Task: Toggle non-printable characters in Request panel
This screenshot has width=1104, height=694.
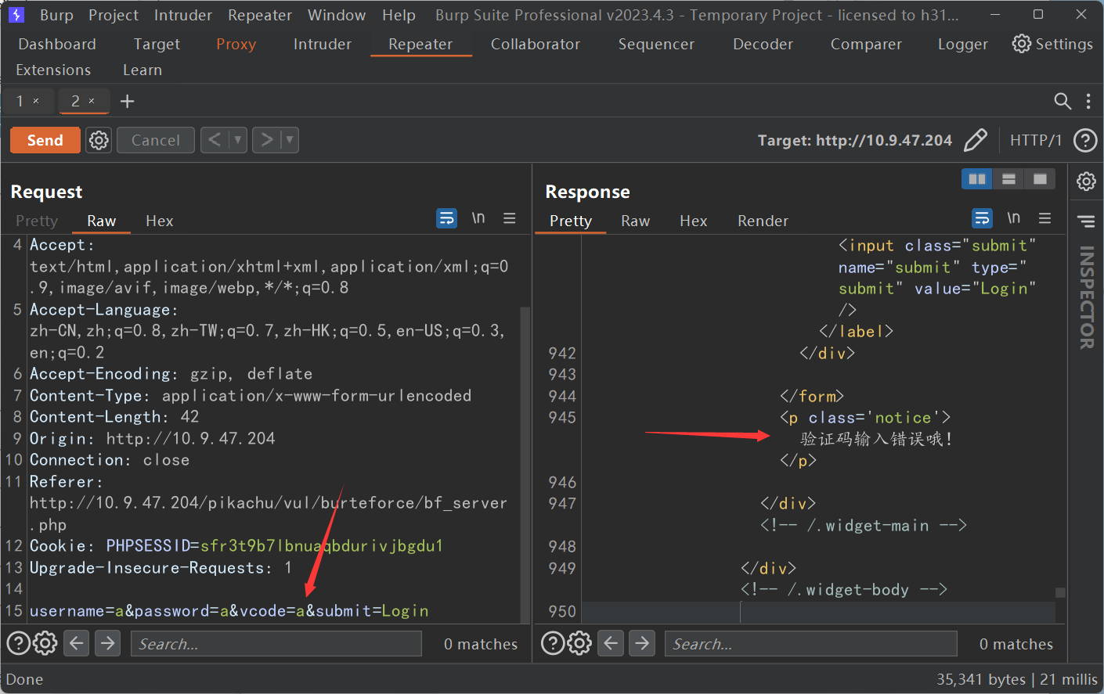Action: pos(478,218)
